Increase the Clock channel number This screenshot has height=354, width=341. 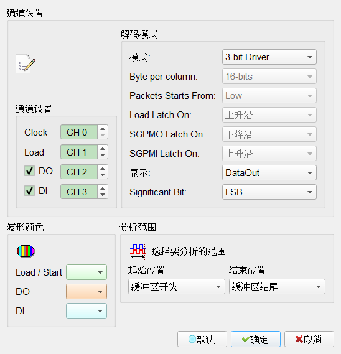click(103, 129)
